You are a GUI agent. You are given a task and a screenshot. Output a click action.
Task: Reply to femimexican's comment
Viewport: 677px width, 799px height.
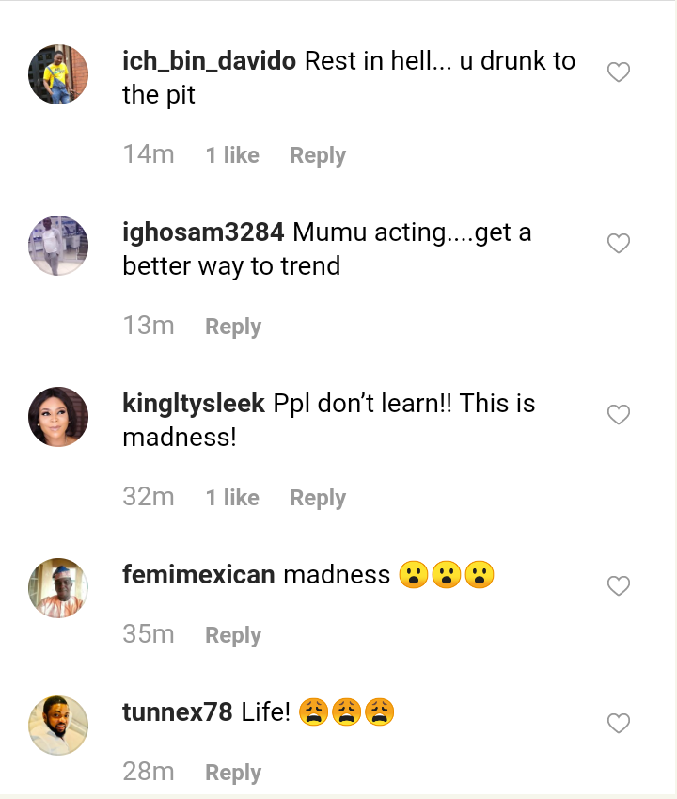point(233,635)
